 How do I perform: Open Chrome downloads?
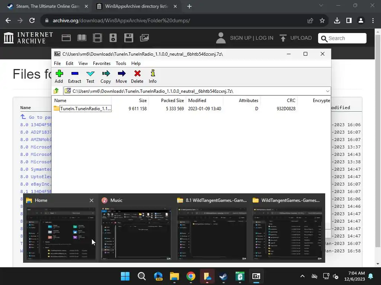tap(337, 21)
